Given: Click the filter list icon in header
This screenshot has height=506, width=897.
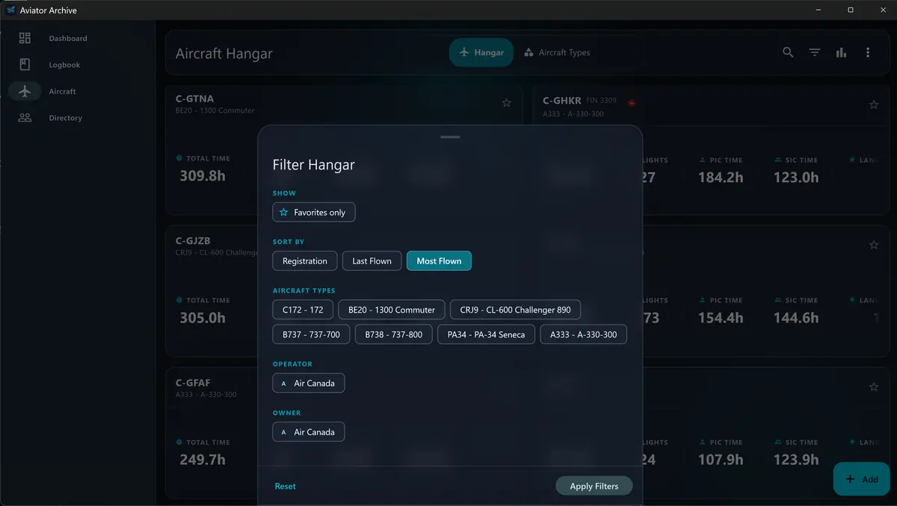Looking at the screenshot, I should 815,52.
